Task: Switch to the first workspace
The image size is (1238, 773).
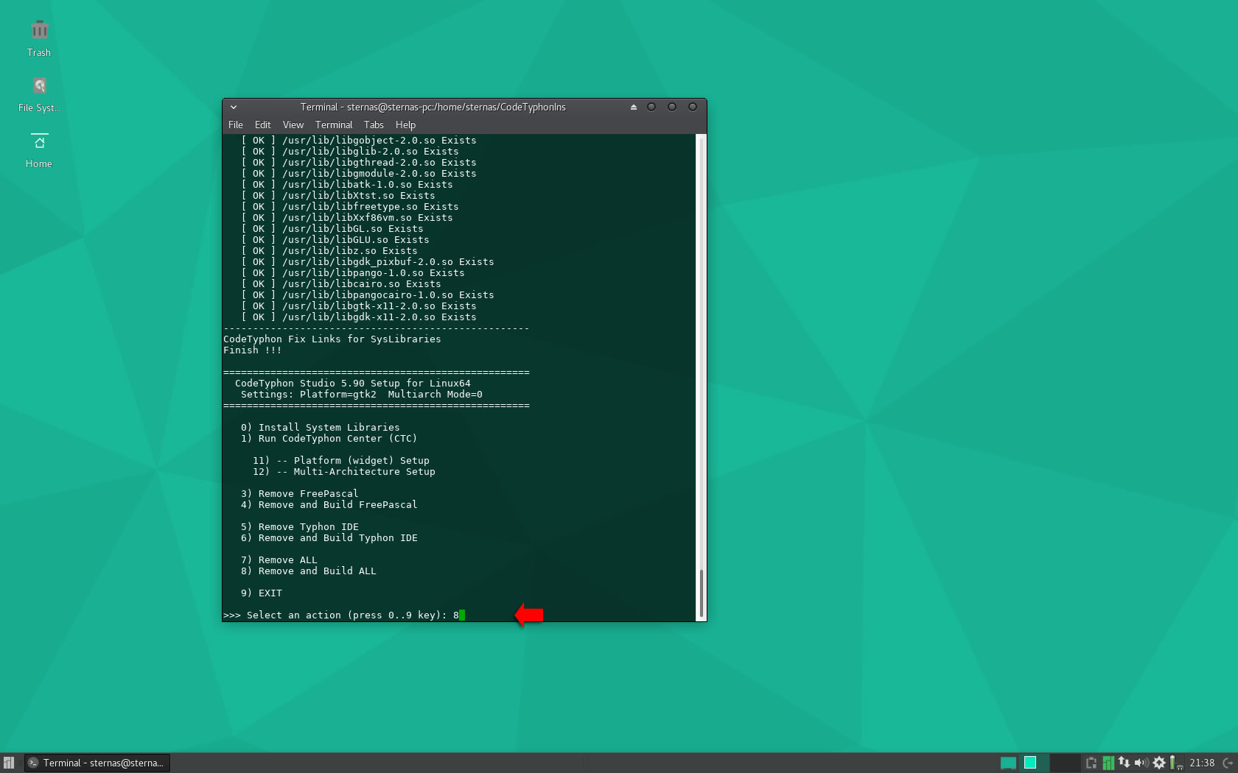Action: 1009,763
